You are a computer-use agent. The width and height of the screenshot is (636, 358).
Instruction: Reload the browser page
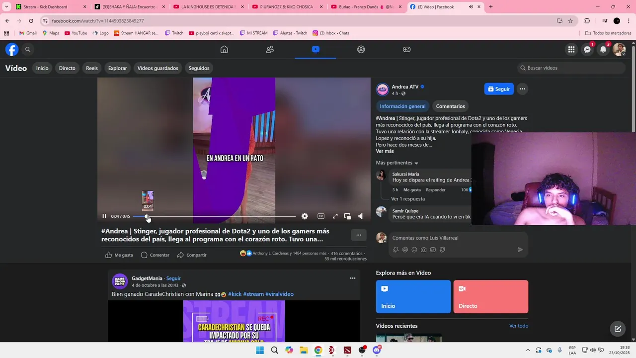tap(31, 21)
